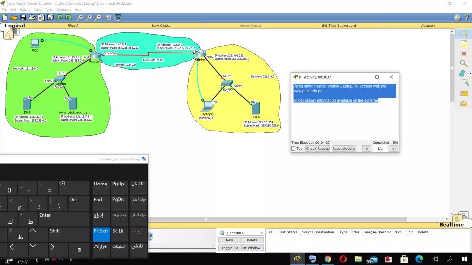Choose the Select tool in right sidebar
This screenshot has width=472, height=265.
(x=464, y=34)
